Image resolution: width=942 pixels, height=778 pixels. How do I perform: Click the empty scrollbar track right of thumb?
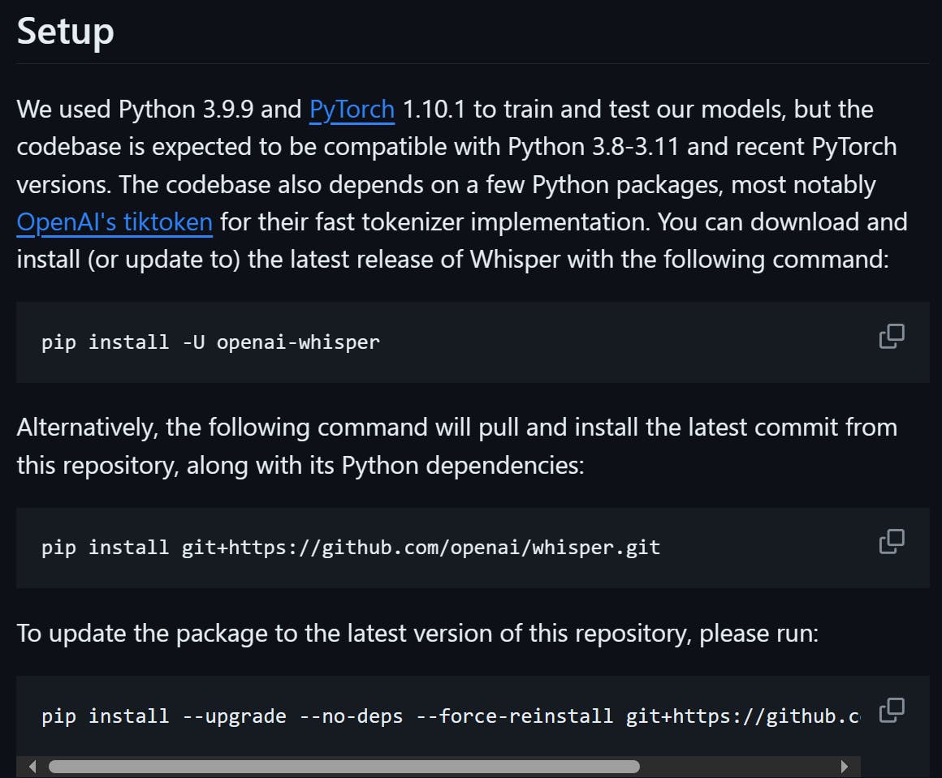(737, 767)
